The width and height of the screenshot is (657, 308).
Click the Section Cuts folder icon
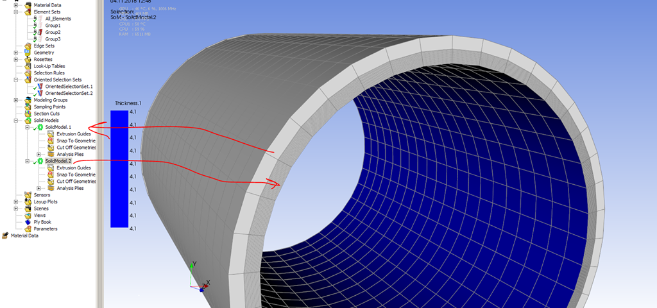(x=28, y=114)
